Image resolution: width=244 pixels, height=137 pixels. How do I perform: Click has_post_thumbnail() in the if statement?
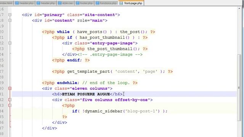[x=104, y=37]
